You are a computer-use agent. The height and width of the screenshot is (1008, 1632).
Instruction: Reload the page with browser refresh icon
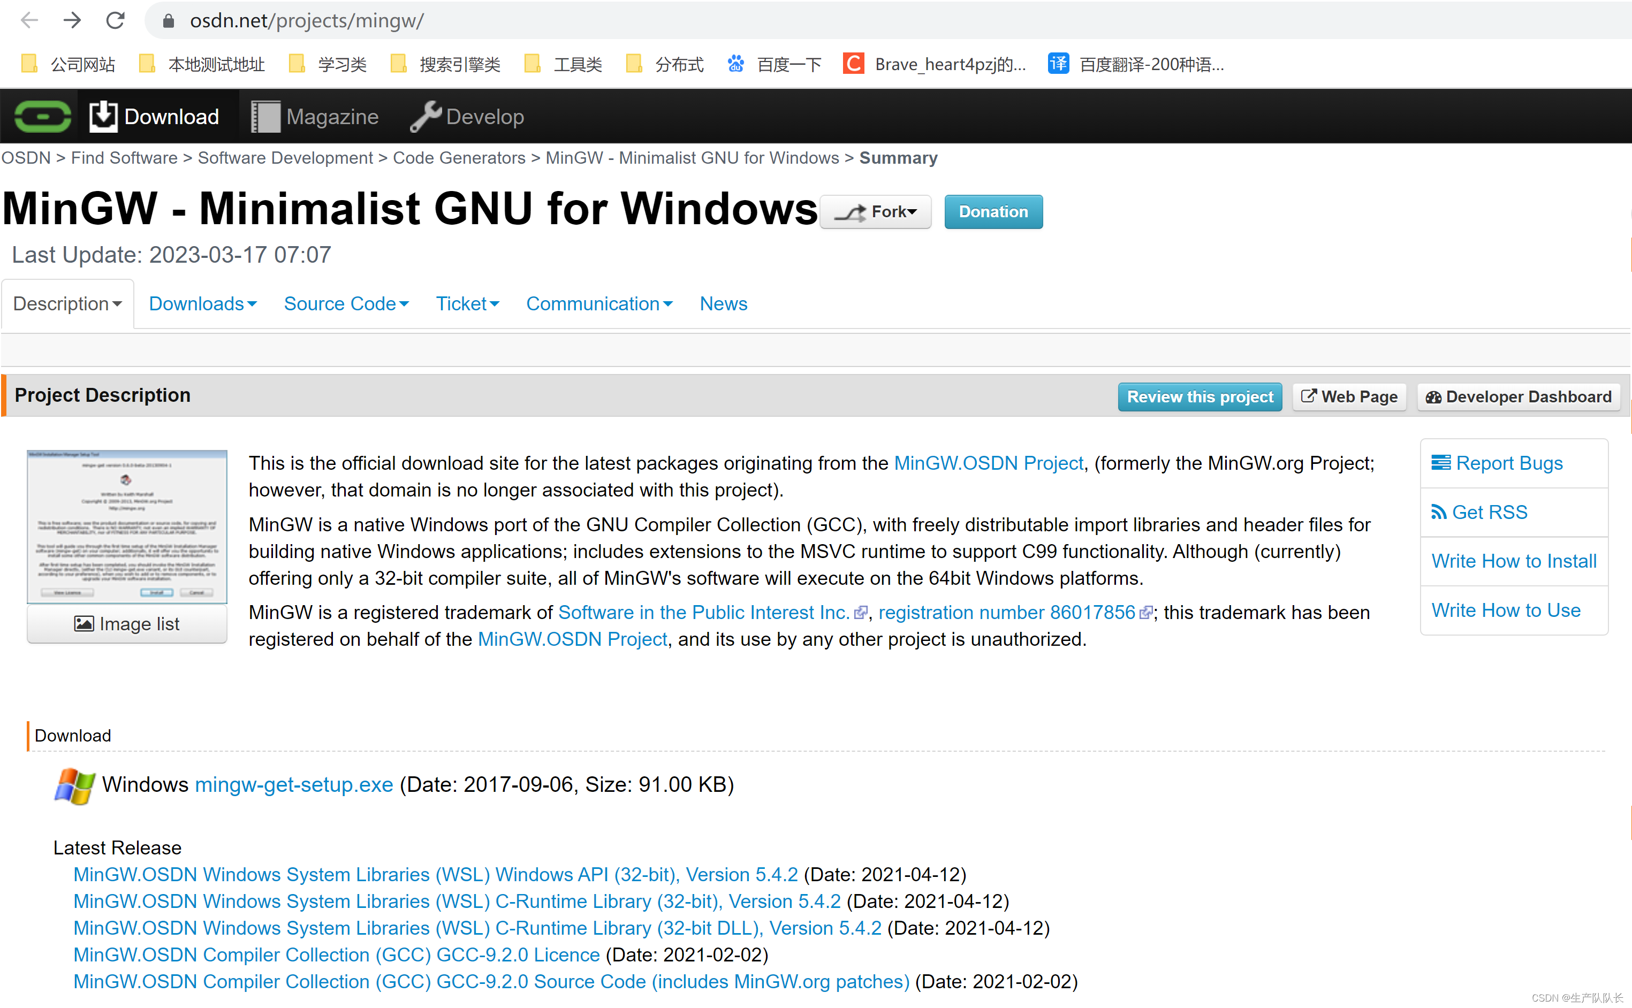coord(116,21)
